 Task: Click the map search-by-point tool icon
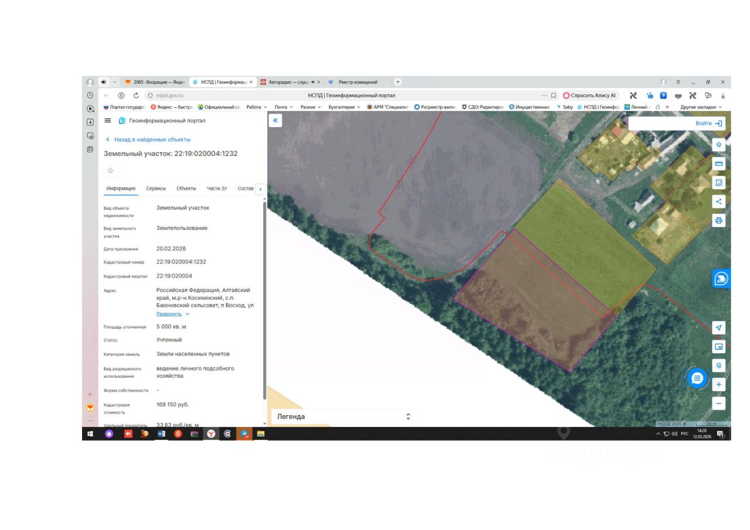[x=719, y=365]
